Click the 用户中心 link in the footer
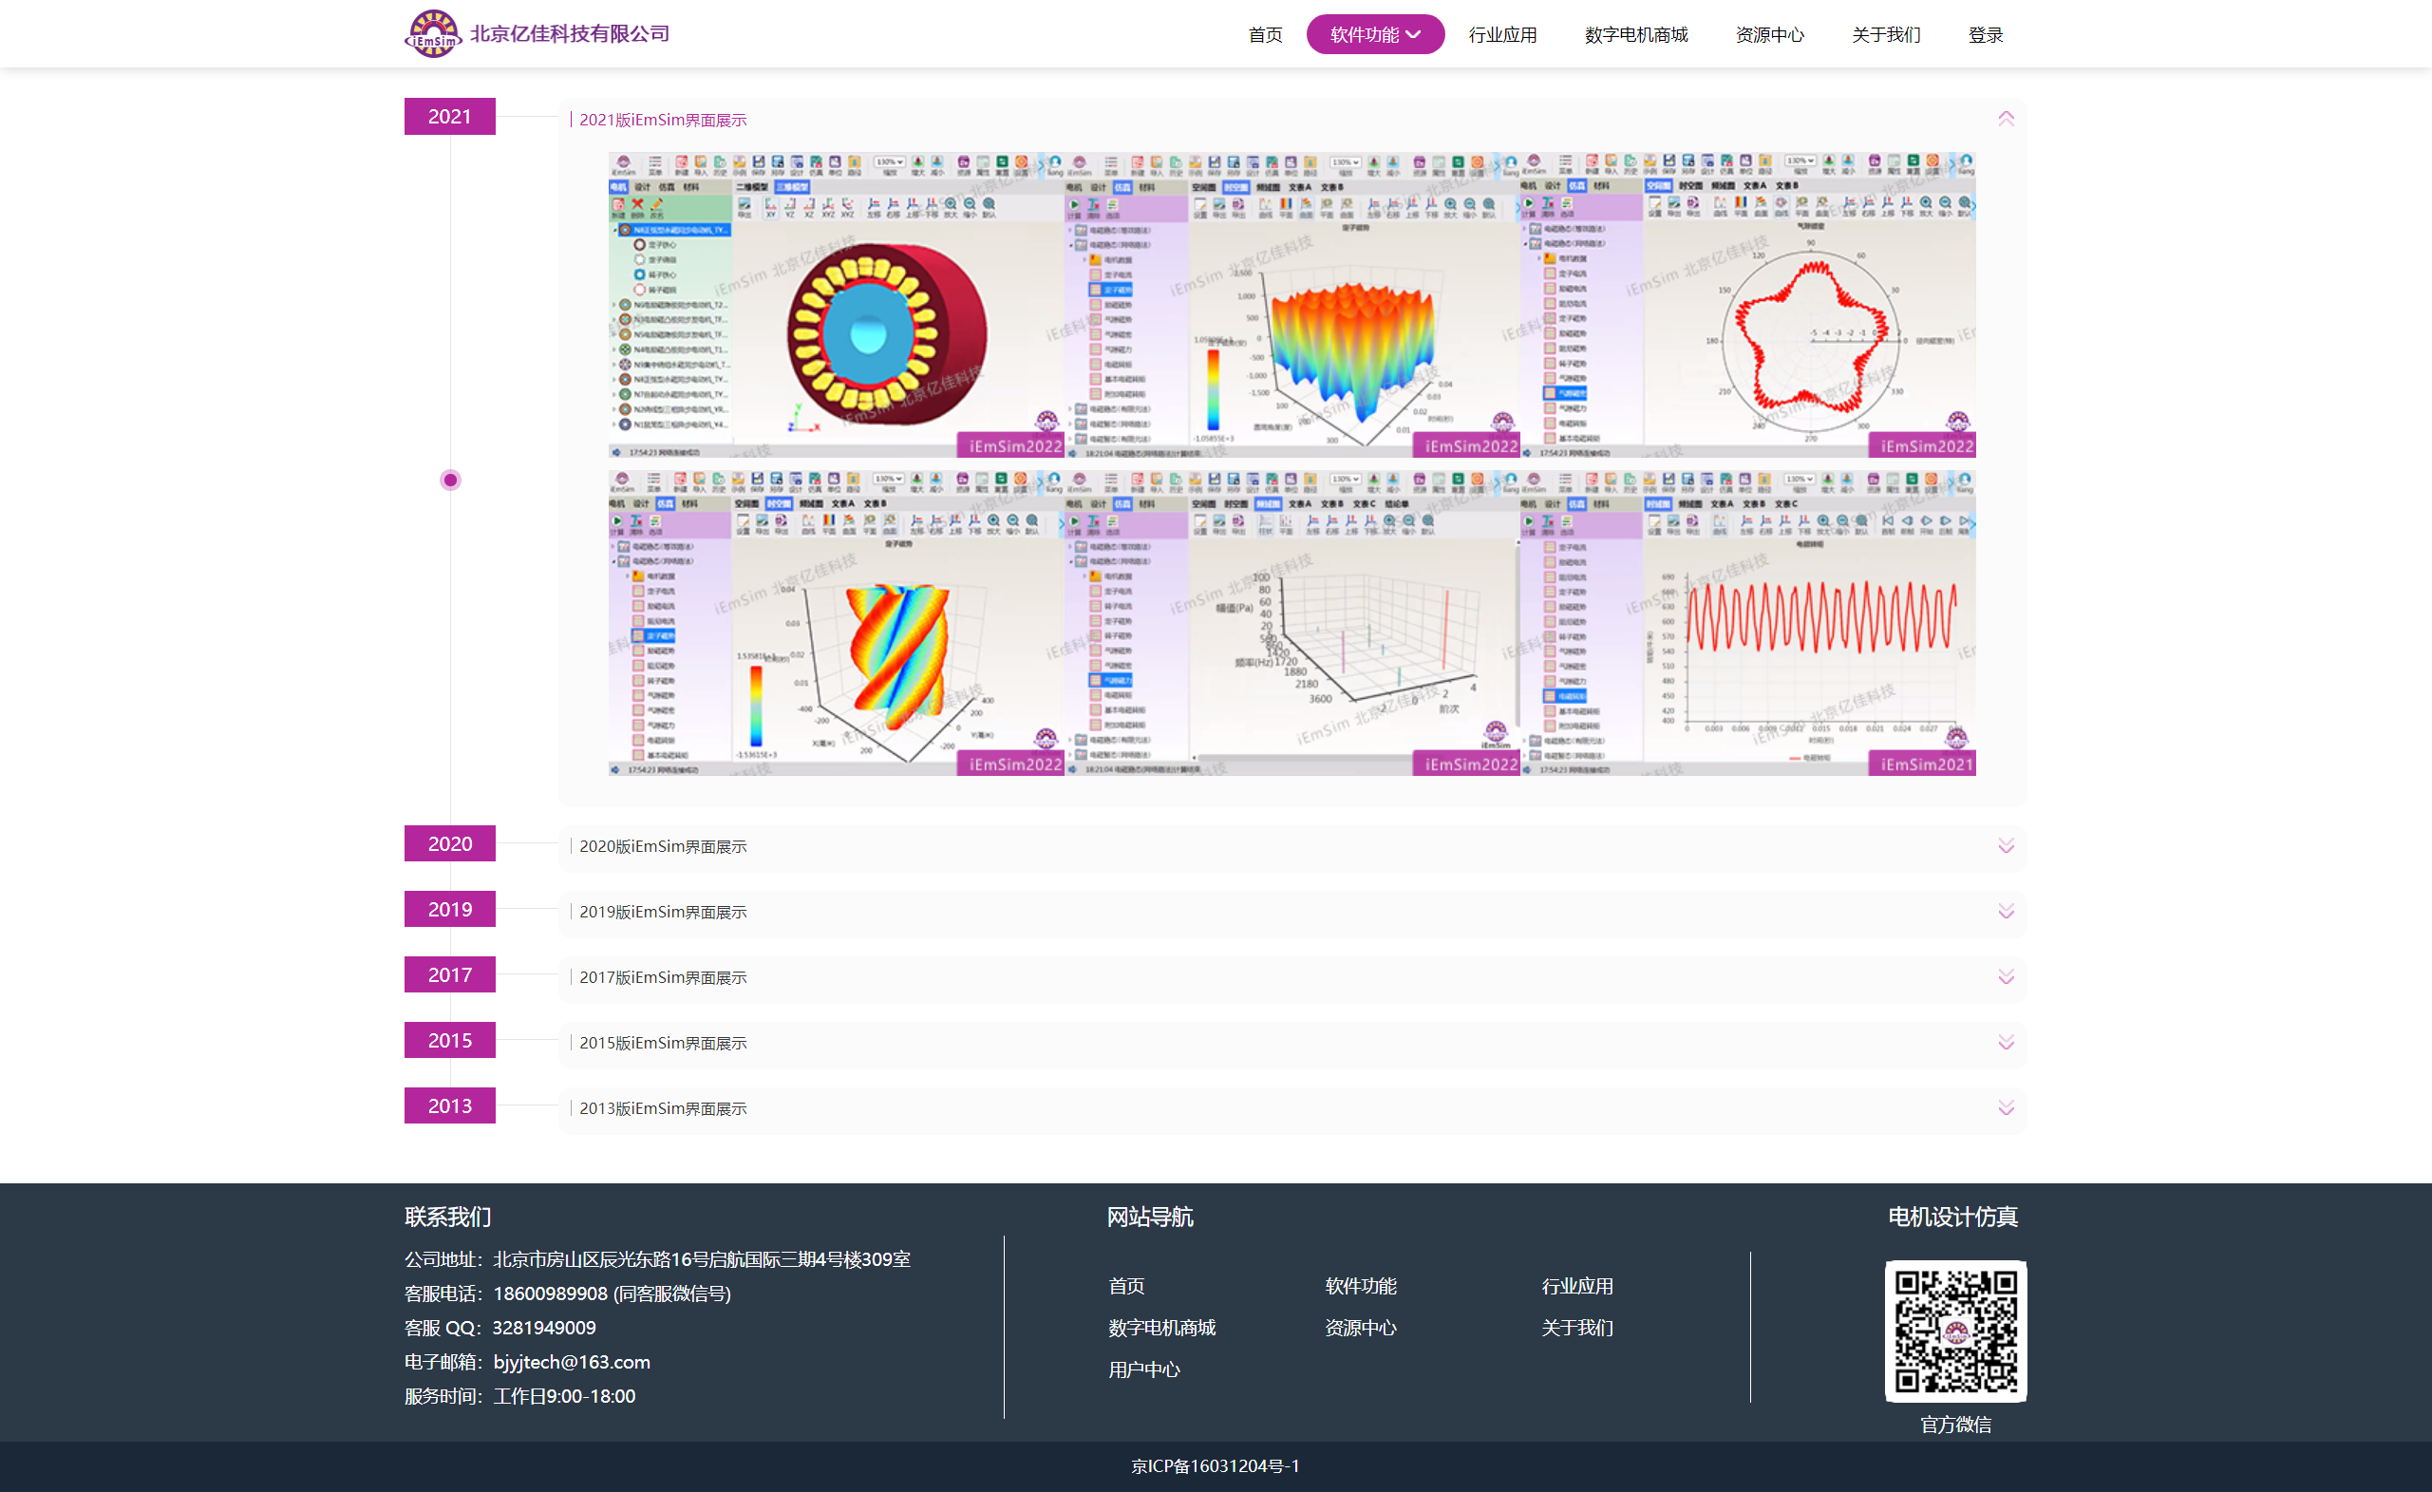 pos(1144,1369)
